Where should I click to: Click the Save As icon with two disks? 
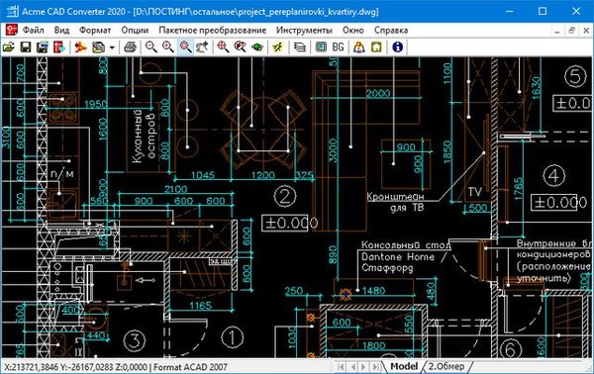click(43, 47)
